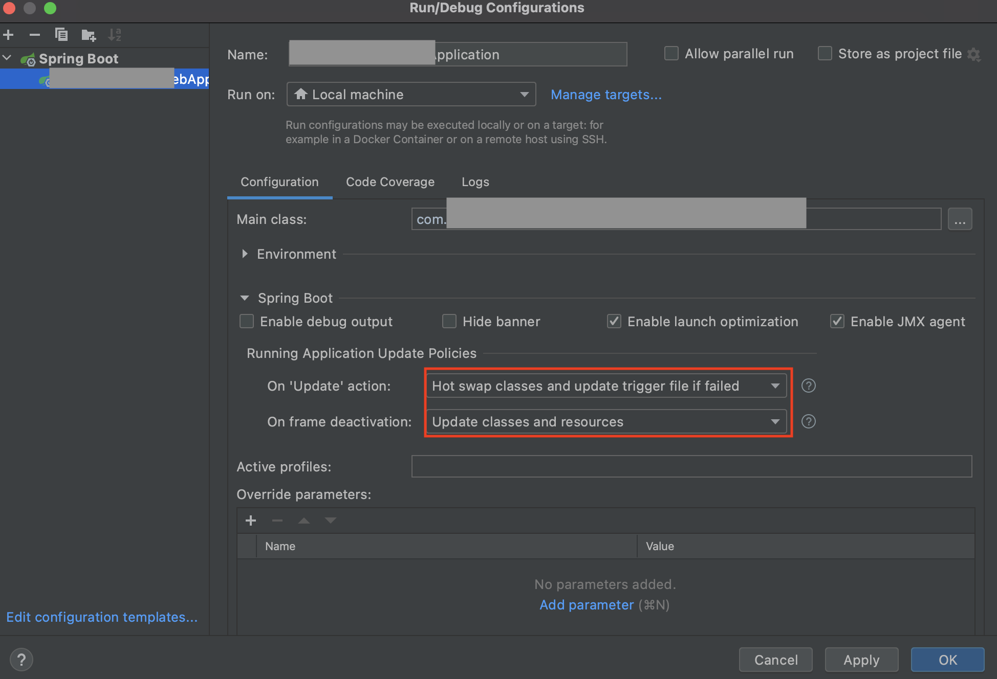The height and width of the screenshot is (679, 997).
Task: Click the Remove Configuration minus icon
Action: (35, 35)
